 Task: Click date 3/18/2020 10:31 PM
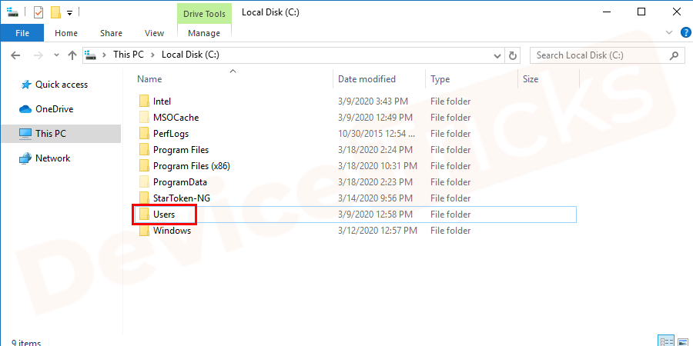377,166
